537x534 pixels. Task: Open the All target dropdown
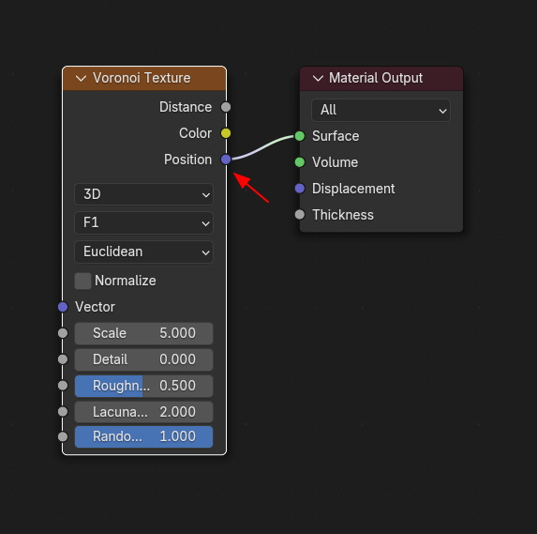click(x=380, y=110)
